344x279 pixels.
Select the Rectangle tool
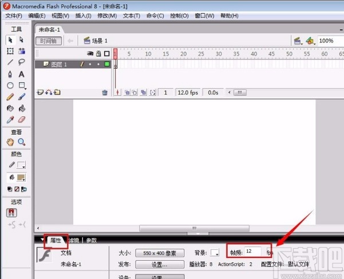[x=22, y=85]
